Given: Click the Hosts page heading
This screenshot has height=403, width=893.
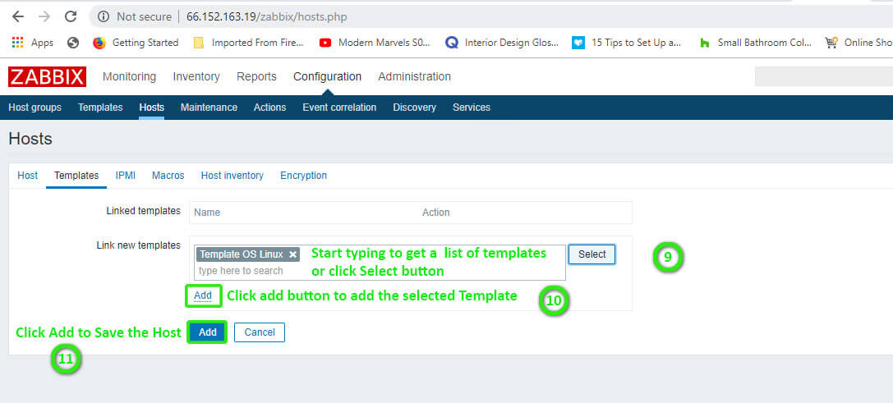Looking at the screenshot, I should click(x=30, y=139).
